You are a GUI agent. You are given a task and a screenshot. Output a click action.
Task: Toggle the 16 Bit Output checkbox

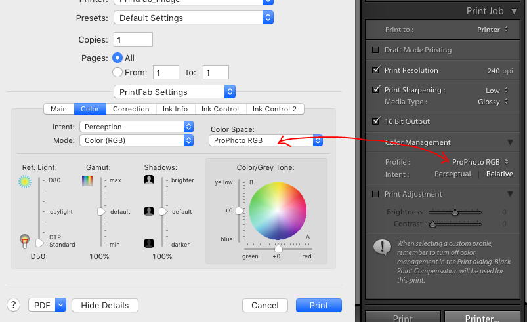[376, 121]
